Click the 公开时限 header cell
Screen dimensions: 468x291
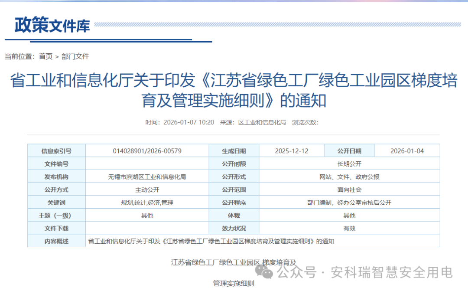[x=234, y=164]
